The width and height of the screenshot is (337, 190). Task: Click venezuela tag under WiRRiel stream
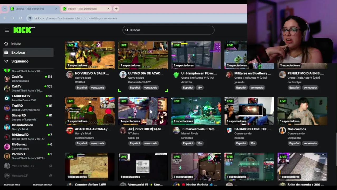click(x=98, y=88)
